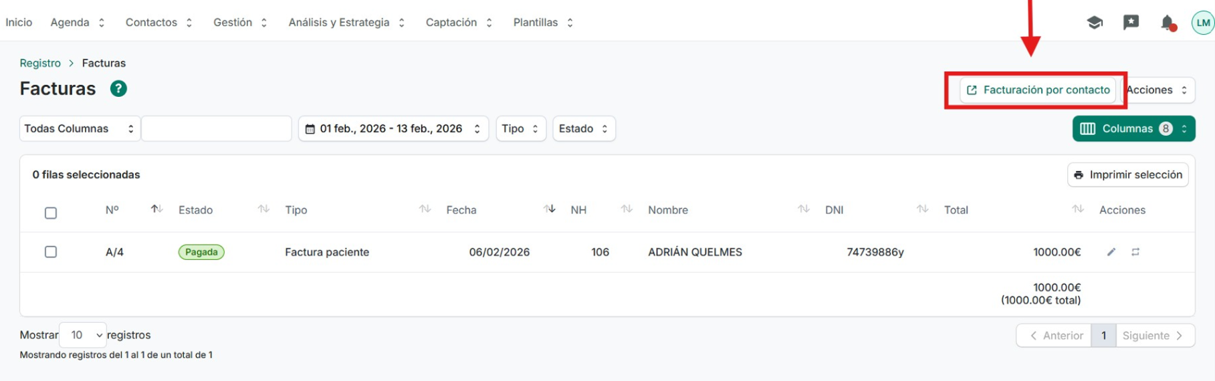Screen dimensions: 1215x381
Task: Click the search text field
Action: (217, 129)
